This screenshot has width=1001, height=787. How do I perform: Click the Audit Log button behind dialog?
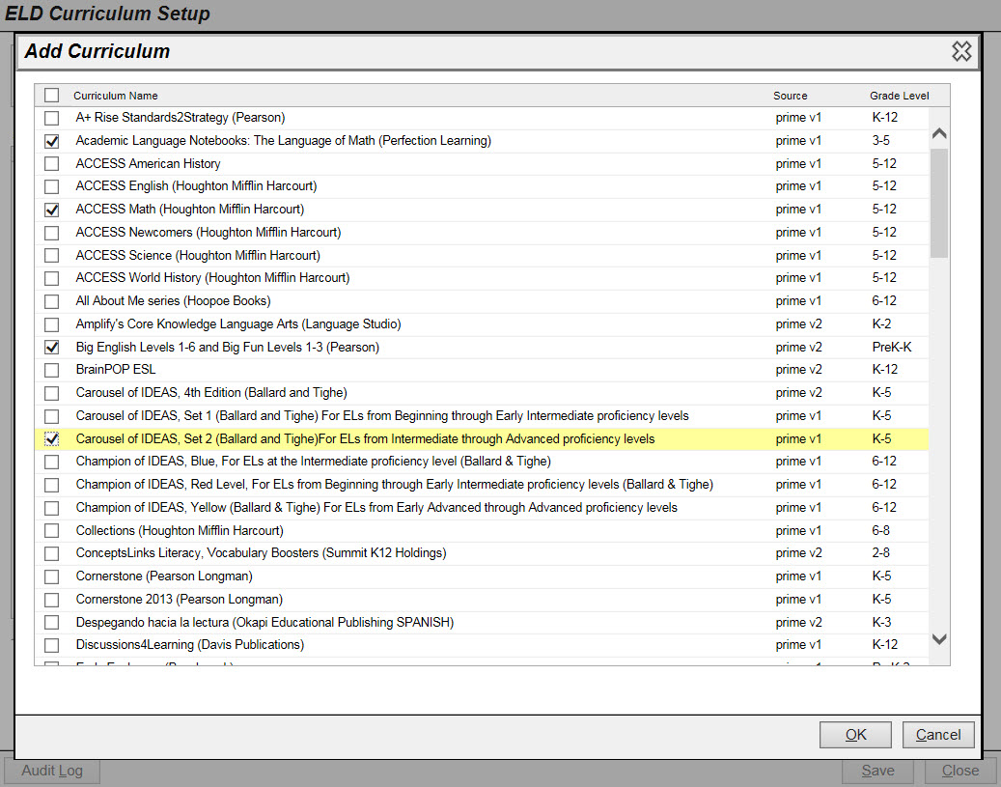52,771
